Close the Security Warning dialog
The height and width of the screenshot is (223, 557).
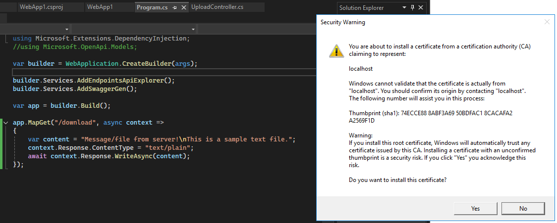547,22
